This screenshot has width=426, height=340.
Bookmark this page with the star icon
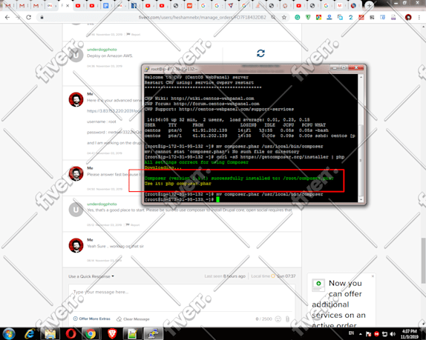tap(284, 17)
